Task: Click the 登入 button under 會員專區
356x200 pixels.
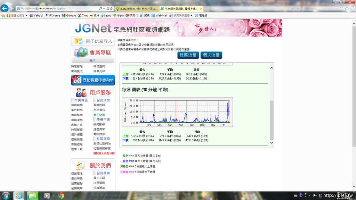Action: [x=92, y=60]
